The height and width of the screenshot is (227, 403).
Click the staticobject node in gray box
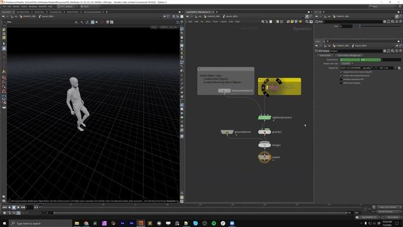point(224,91)
